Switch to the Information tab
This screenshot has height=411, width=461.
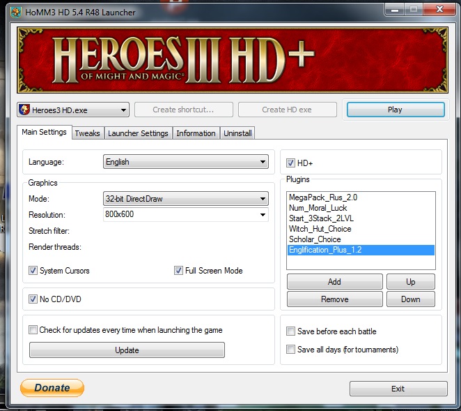coord(196,133)
